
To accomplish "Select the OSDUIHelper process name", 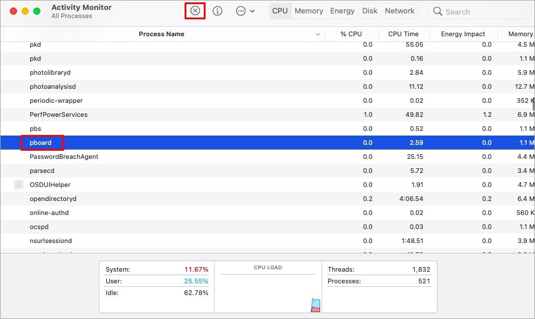I will click(50, 185).
